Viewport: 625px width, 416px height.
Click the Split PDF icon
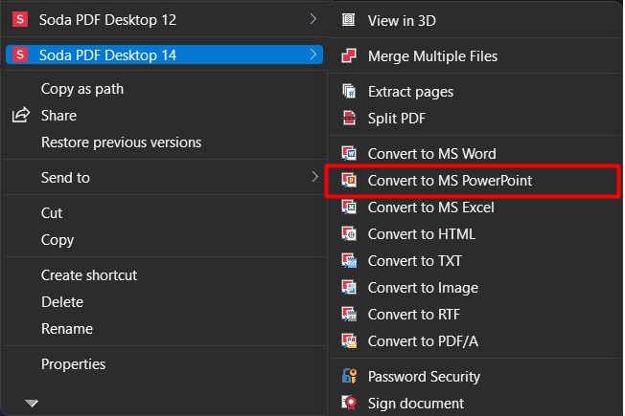[349, 118]
